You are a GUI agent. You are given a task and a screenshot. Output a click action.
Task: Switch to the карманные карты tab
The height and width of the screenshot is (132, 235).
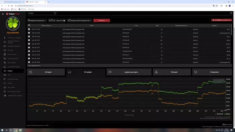click(129, 72)
